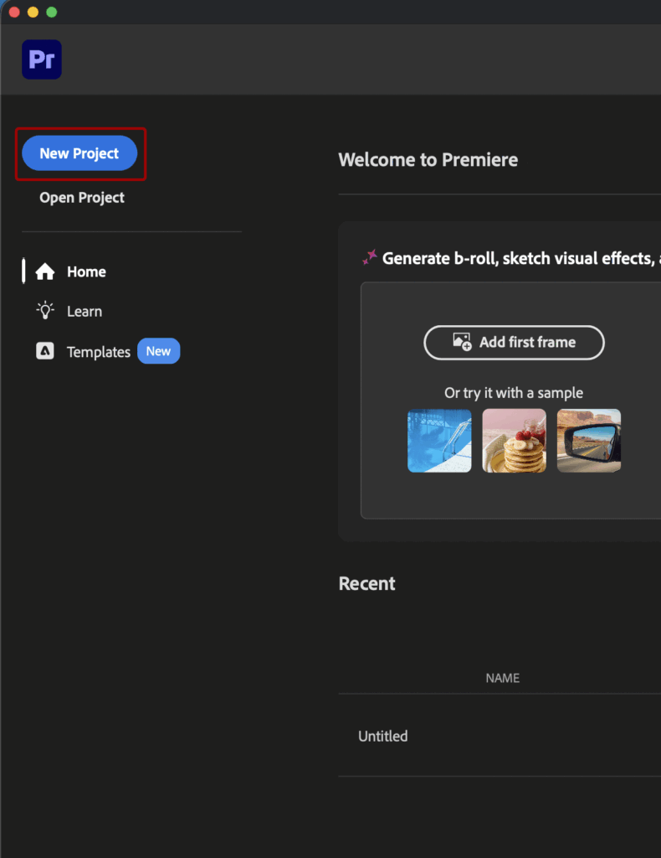The image size is (661, 858).
Task: Click the Welcome to Premiere heading
Action: tap(428, 160)
